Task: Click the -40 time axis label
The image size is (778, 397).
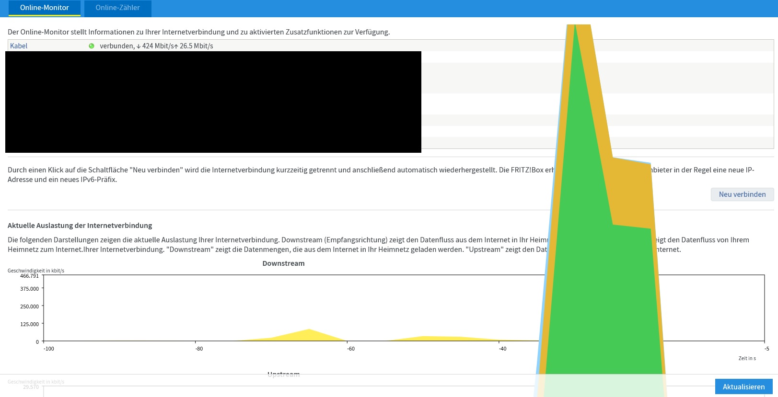Action: [x=502, y=349]
